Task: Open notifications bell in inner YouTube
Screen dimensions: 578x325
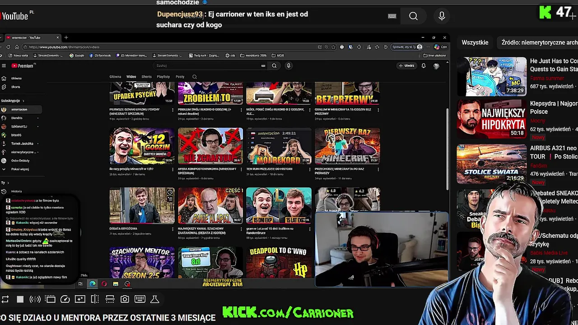Action: [x=424, y=66]
